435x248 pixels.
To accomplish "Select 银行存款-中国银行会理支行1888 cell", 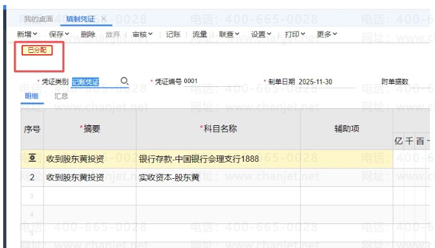I will coord(218,159).
